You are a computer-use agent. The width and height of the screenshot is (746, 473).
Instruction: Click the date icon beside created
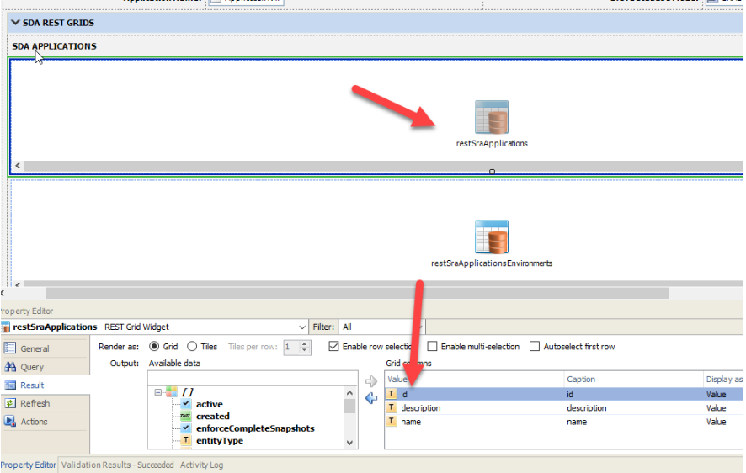pos(185,416)
